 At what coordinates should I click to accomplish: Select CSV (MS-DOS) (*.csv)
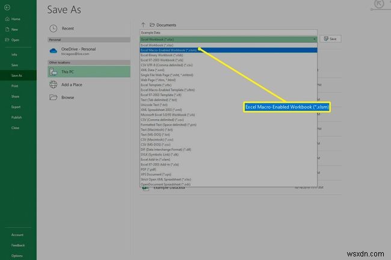coord(228,144)
